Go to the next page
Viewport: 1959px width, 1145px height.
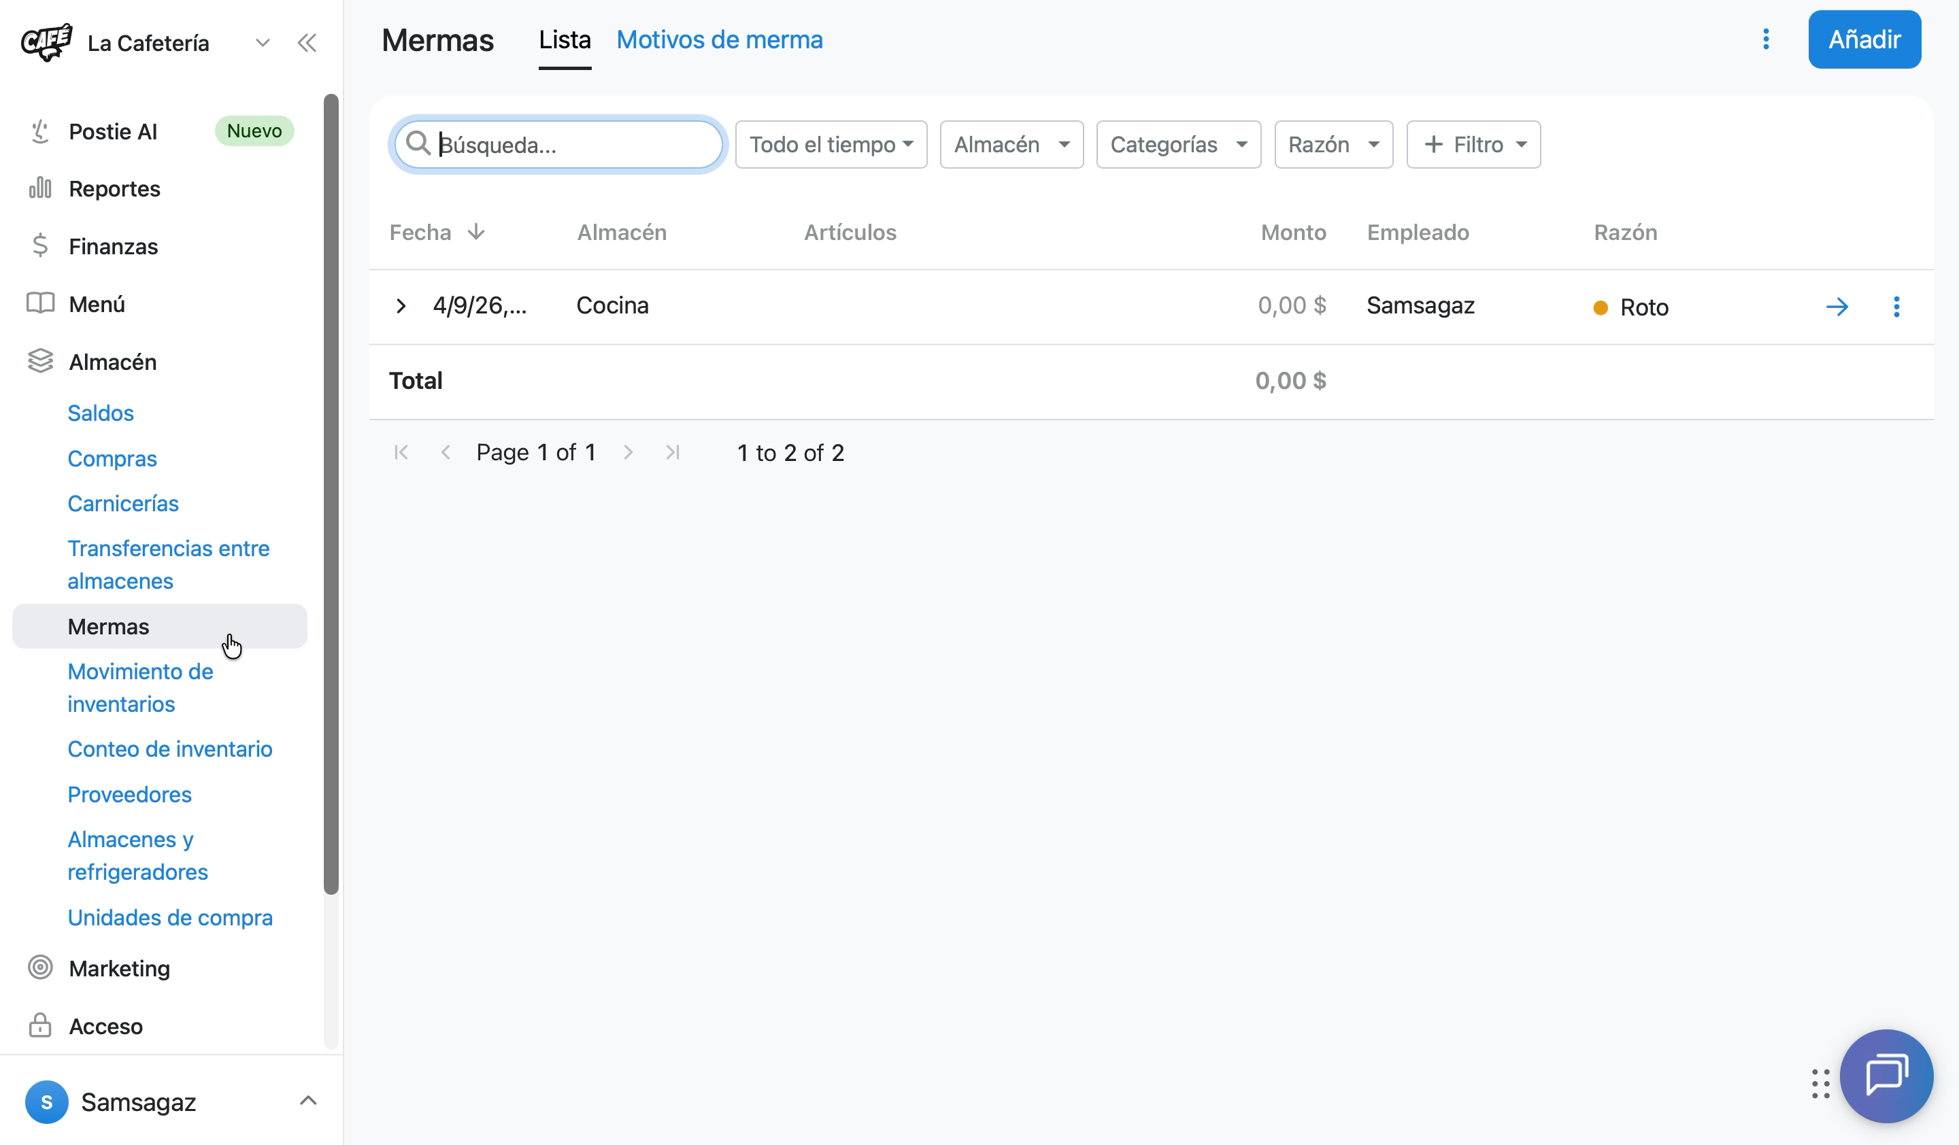tap(628, 452)
